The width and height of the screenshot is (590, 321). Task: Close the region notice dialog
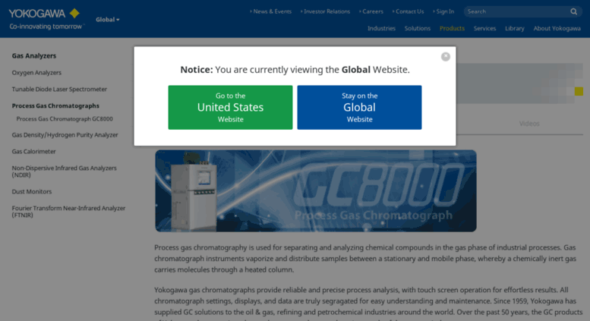pyautogui.click(x=446, y=56)
